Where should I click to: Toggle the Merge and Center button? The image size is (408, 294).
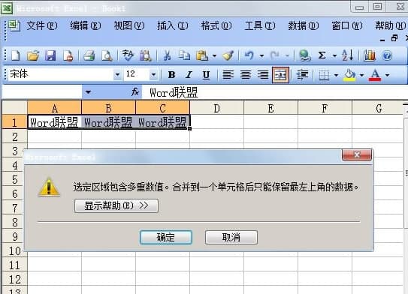click(x=280, y=75)
